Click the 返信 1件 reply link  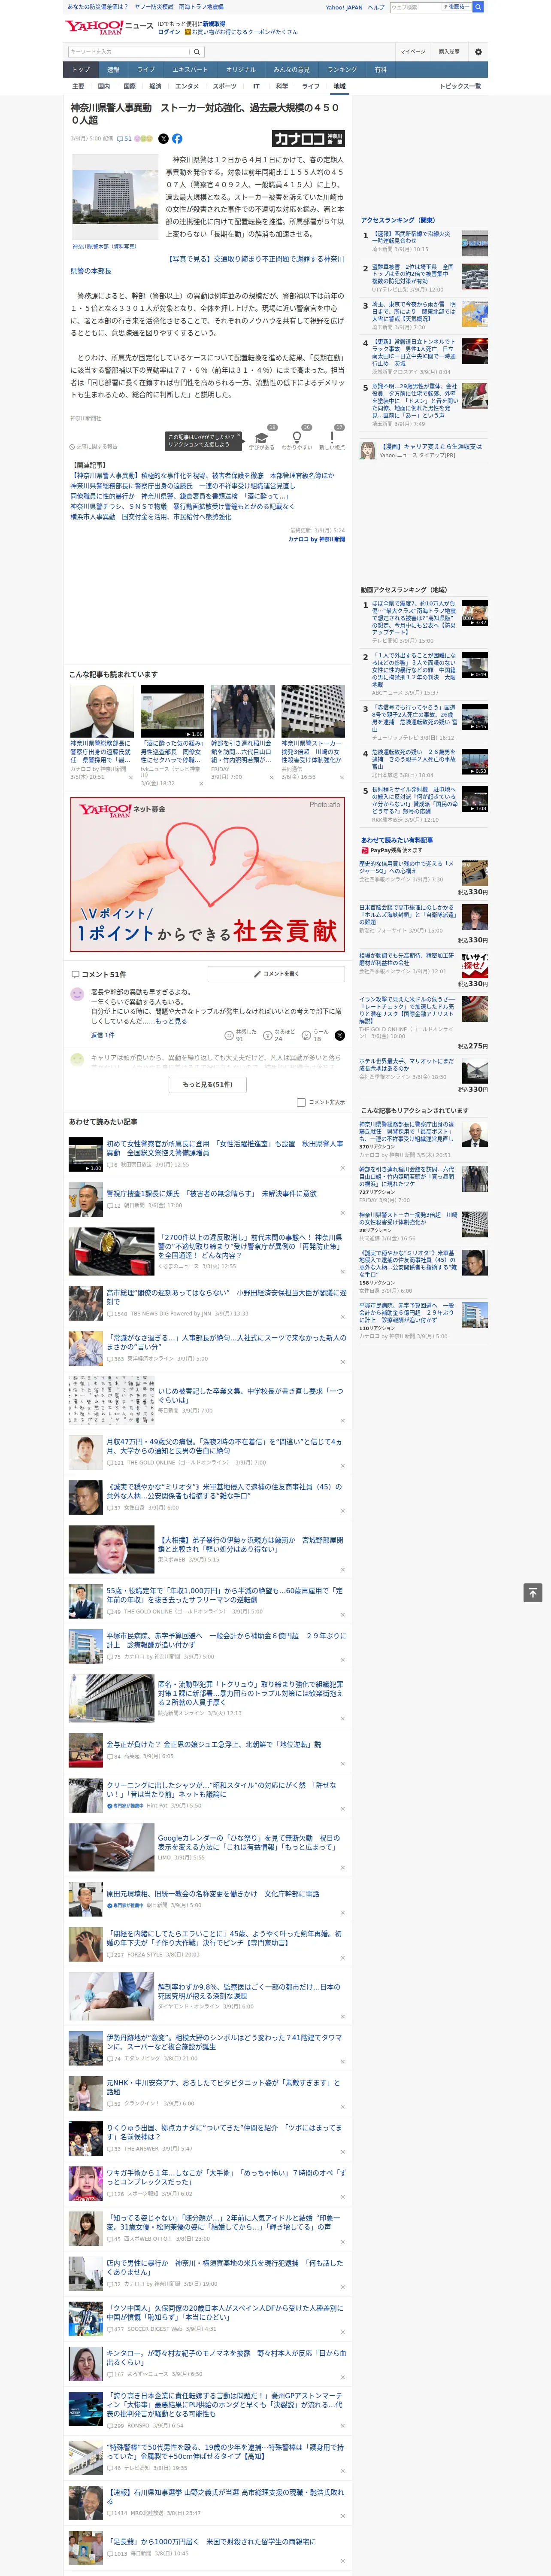[x=103, y=1035]
